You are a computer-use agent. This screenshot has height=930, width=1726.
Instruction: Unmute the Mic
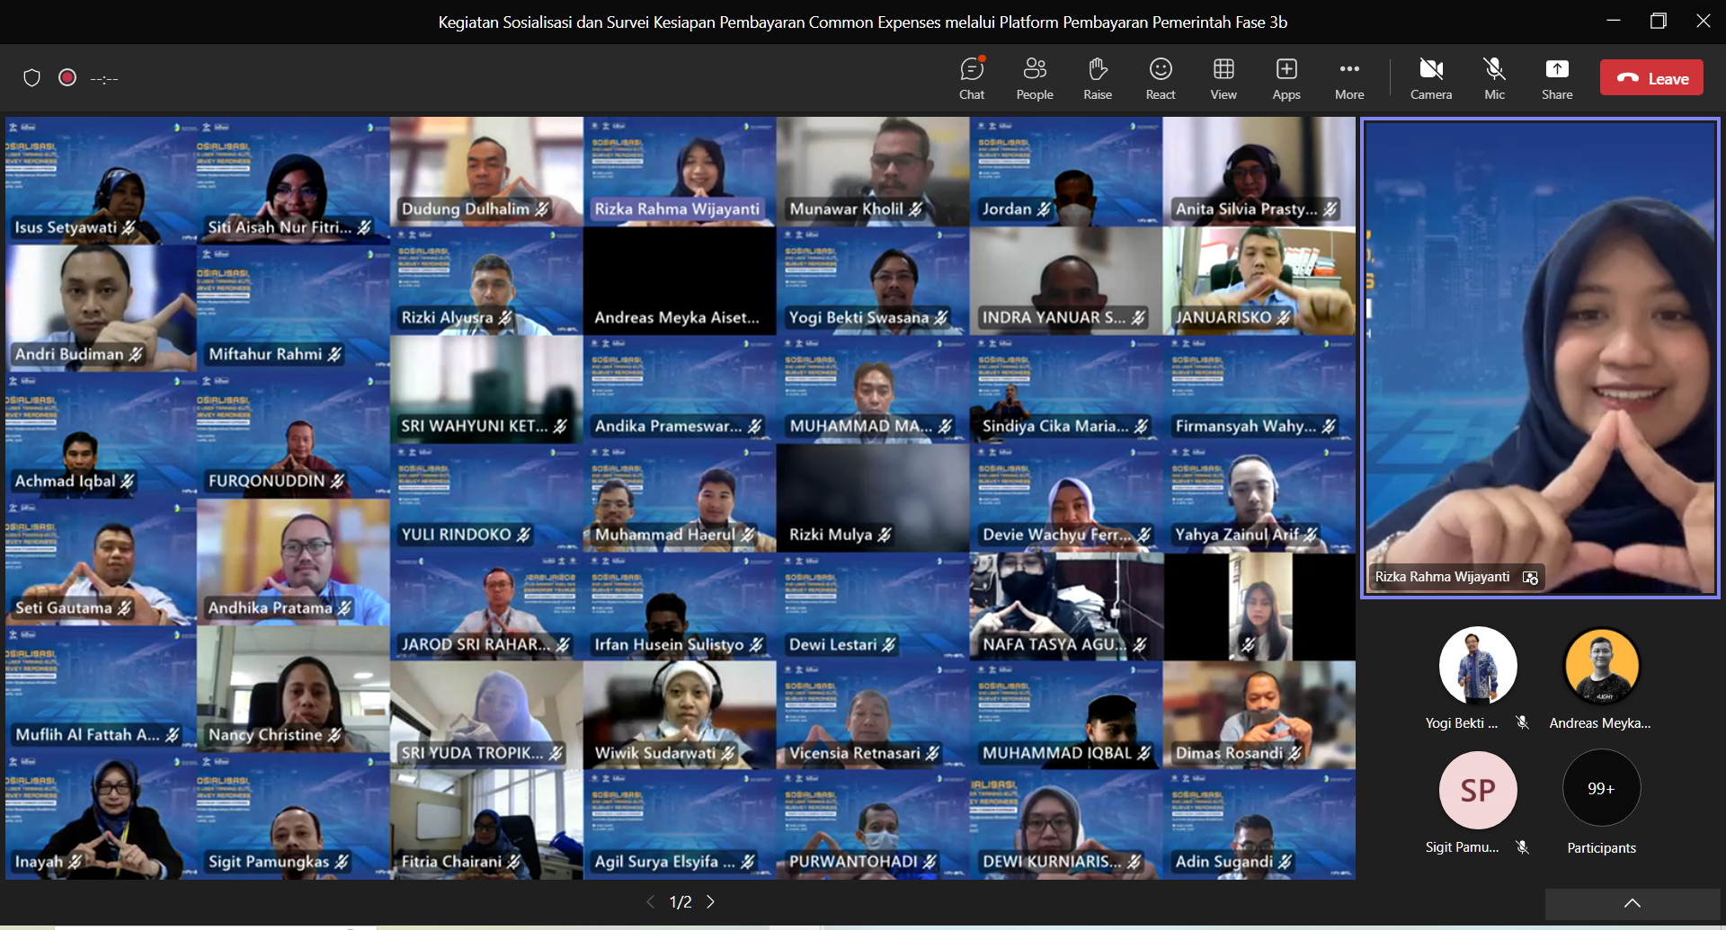click(x=1494, y=78)
